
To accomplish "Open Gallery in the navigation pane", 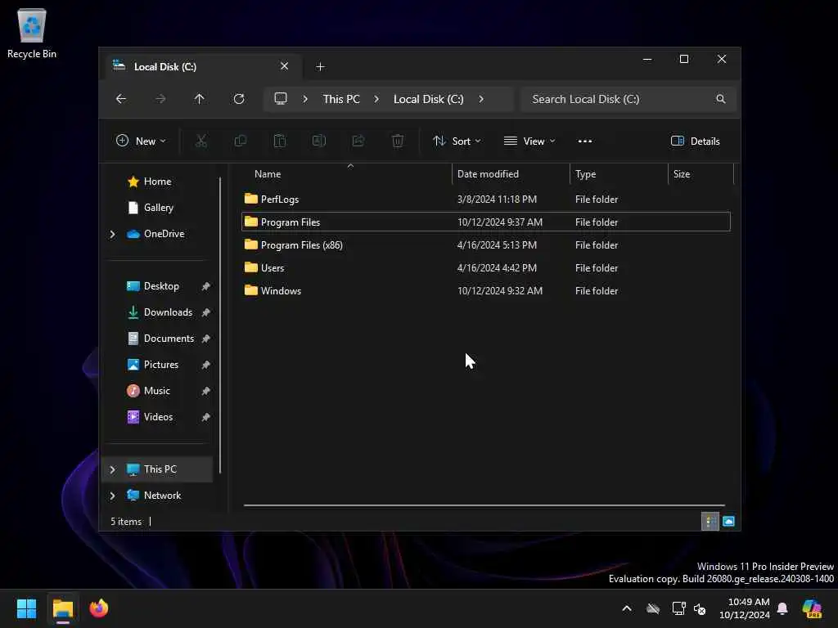I will click(157, 208).
